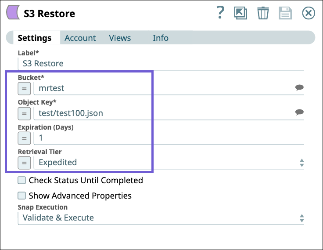This screenshot has height=250, width=323.
Task: Open the Info tab
Action: point(160,38)
